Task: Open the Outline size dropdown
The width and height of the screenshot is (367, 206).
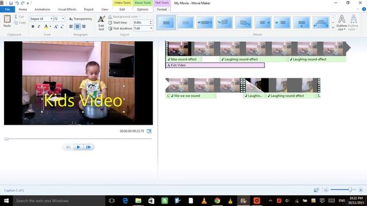Action: 342,23
